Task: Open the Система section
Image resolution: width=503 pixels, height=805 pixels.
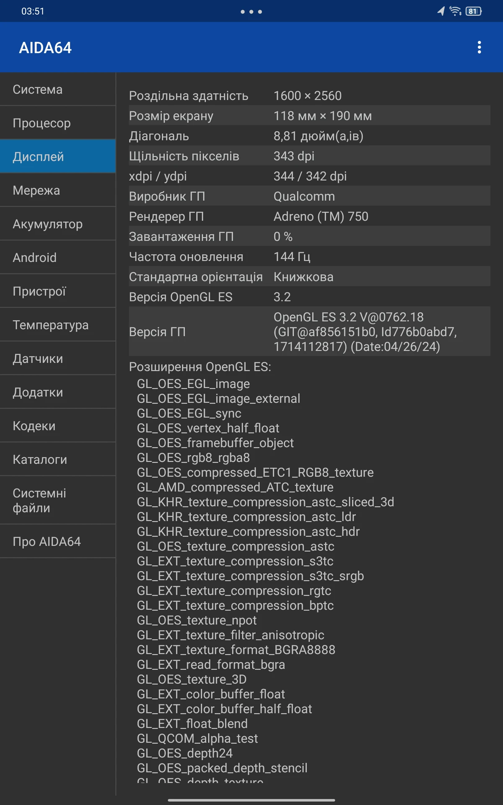Action: tap(58, 89)
